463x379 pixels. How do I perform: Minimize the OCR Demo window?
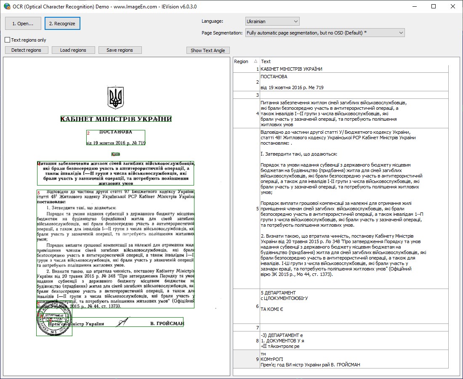coord(415,6)
